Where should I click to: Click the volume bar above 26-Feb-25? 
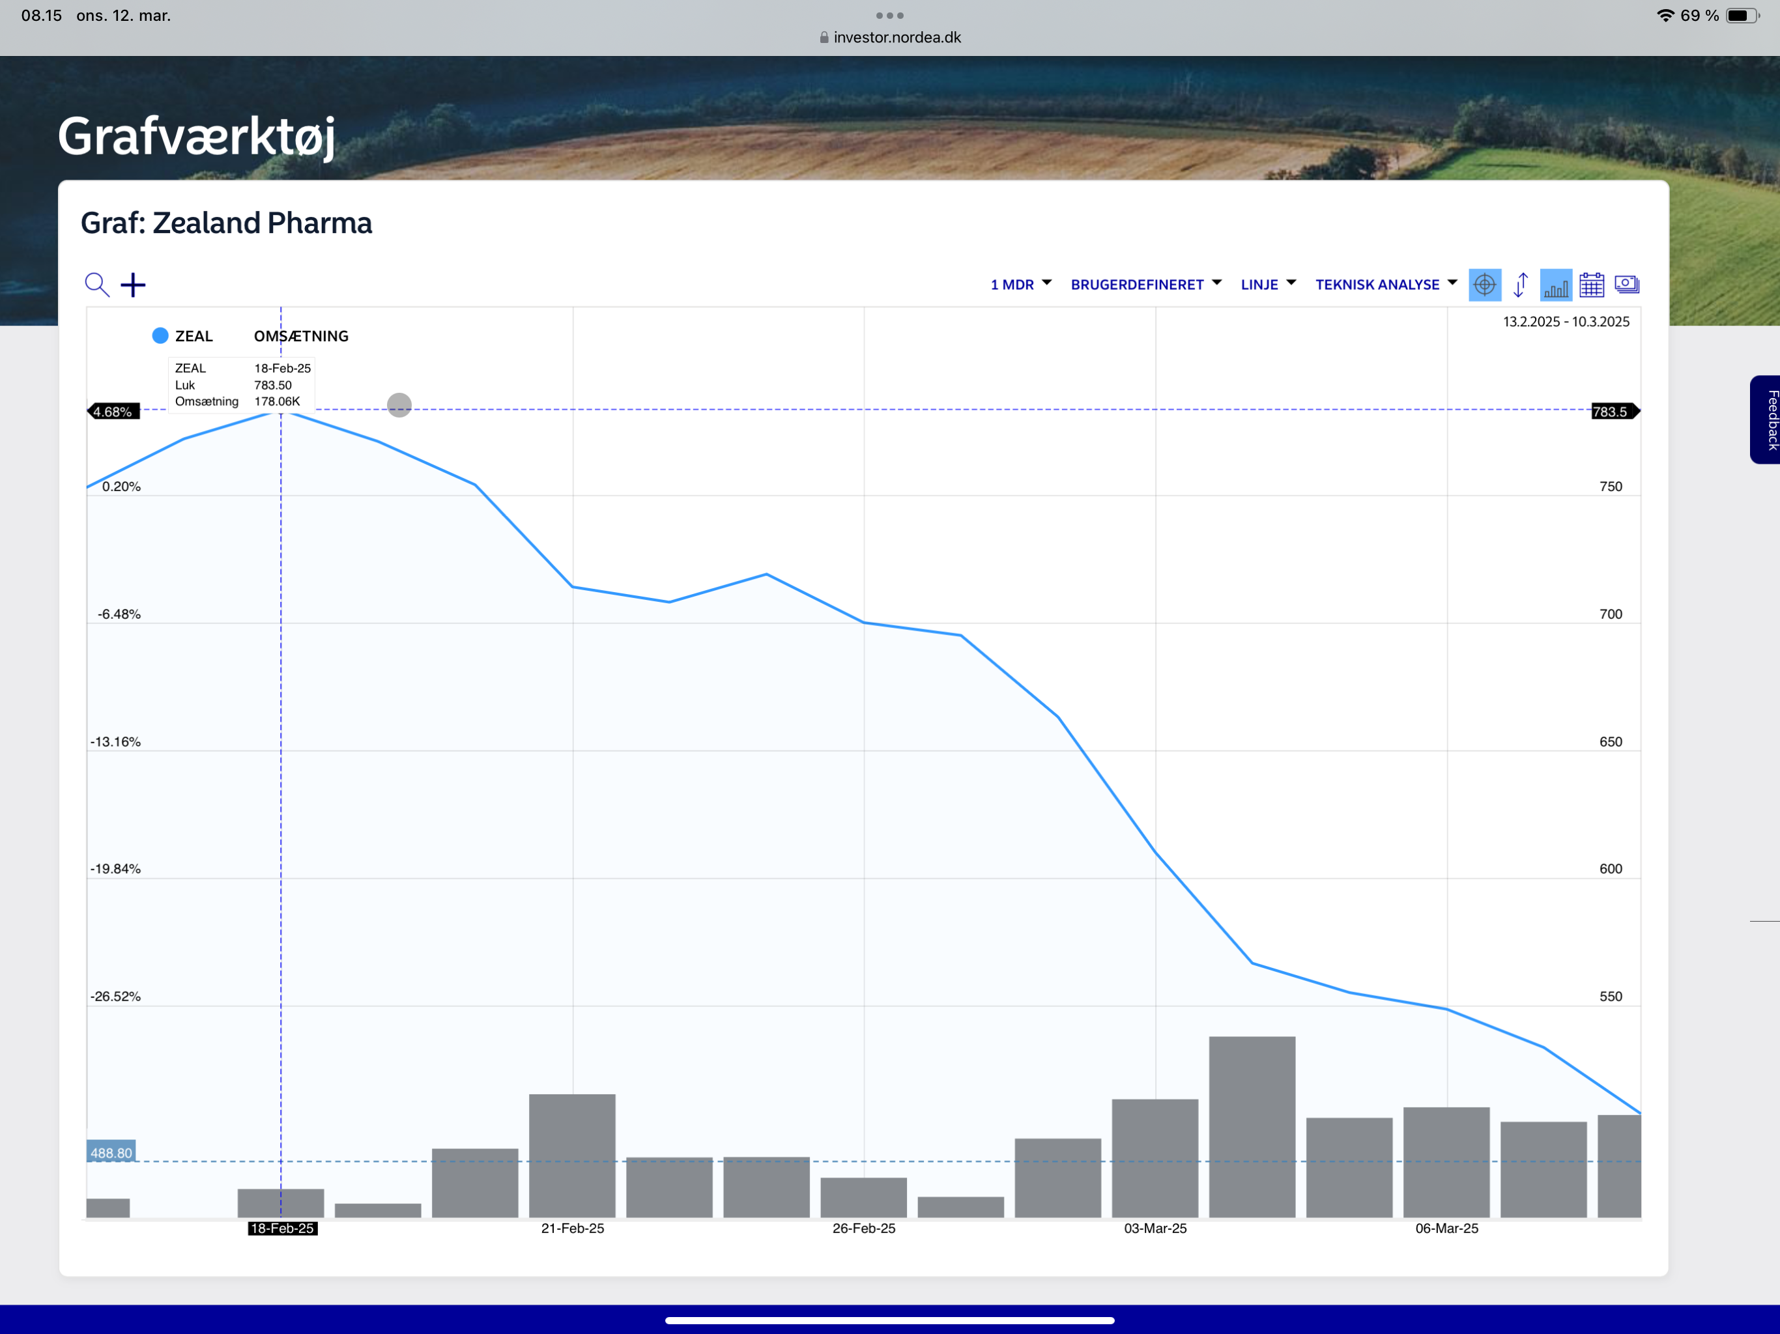(863, 1197)
